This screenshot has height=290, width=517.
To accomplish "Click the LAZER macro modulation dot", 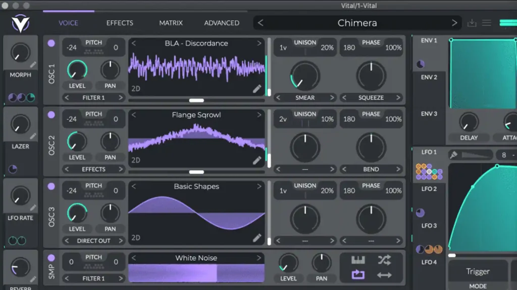I will point(13,169).
